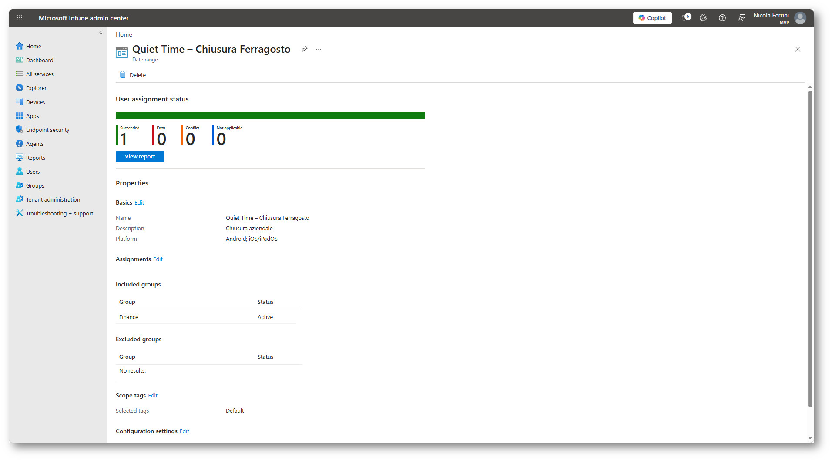Pin the Quiet Time policy blade
Image resolution: width=832 pixels, height=461 pixels.
[305, 49]
